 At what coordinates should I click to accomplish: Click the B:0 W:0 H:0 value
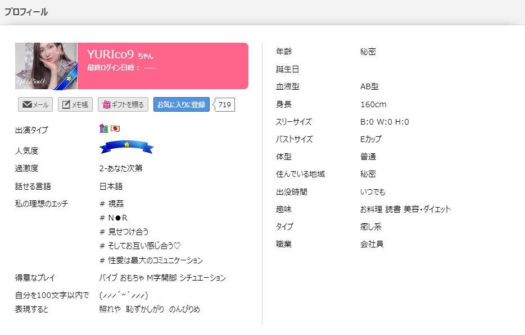click(x=384, y=122)
